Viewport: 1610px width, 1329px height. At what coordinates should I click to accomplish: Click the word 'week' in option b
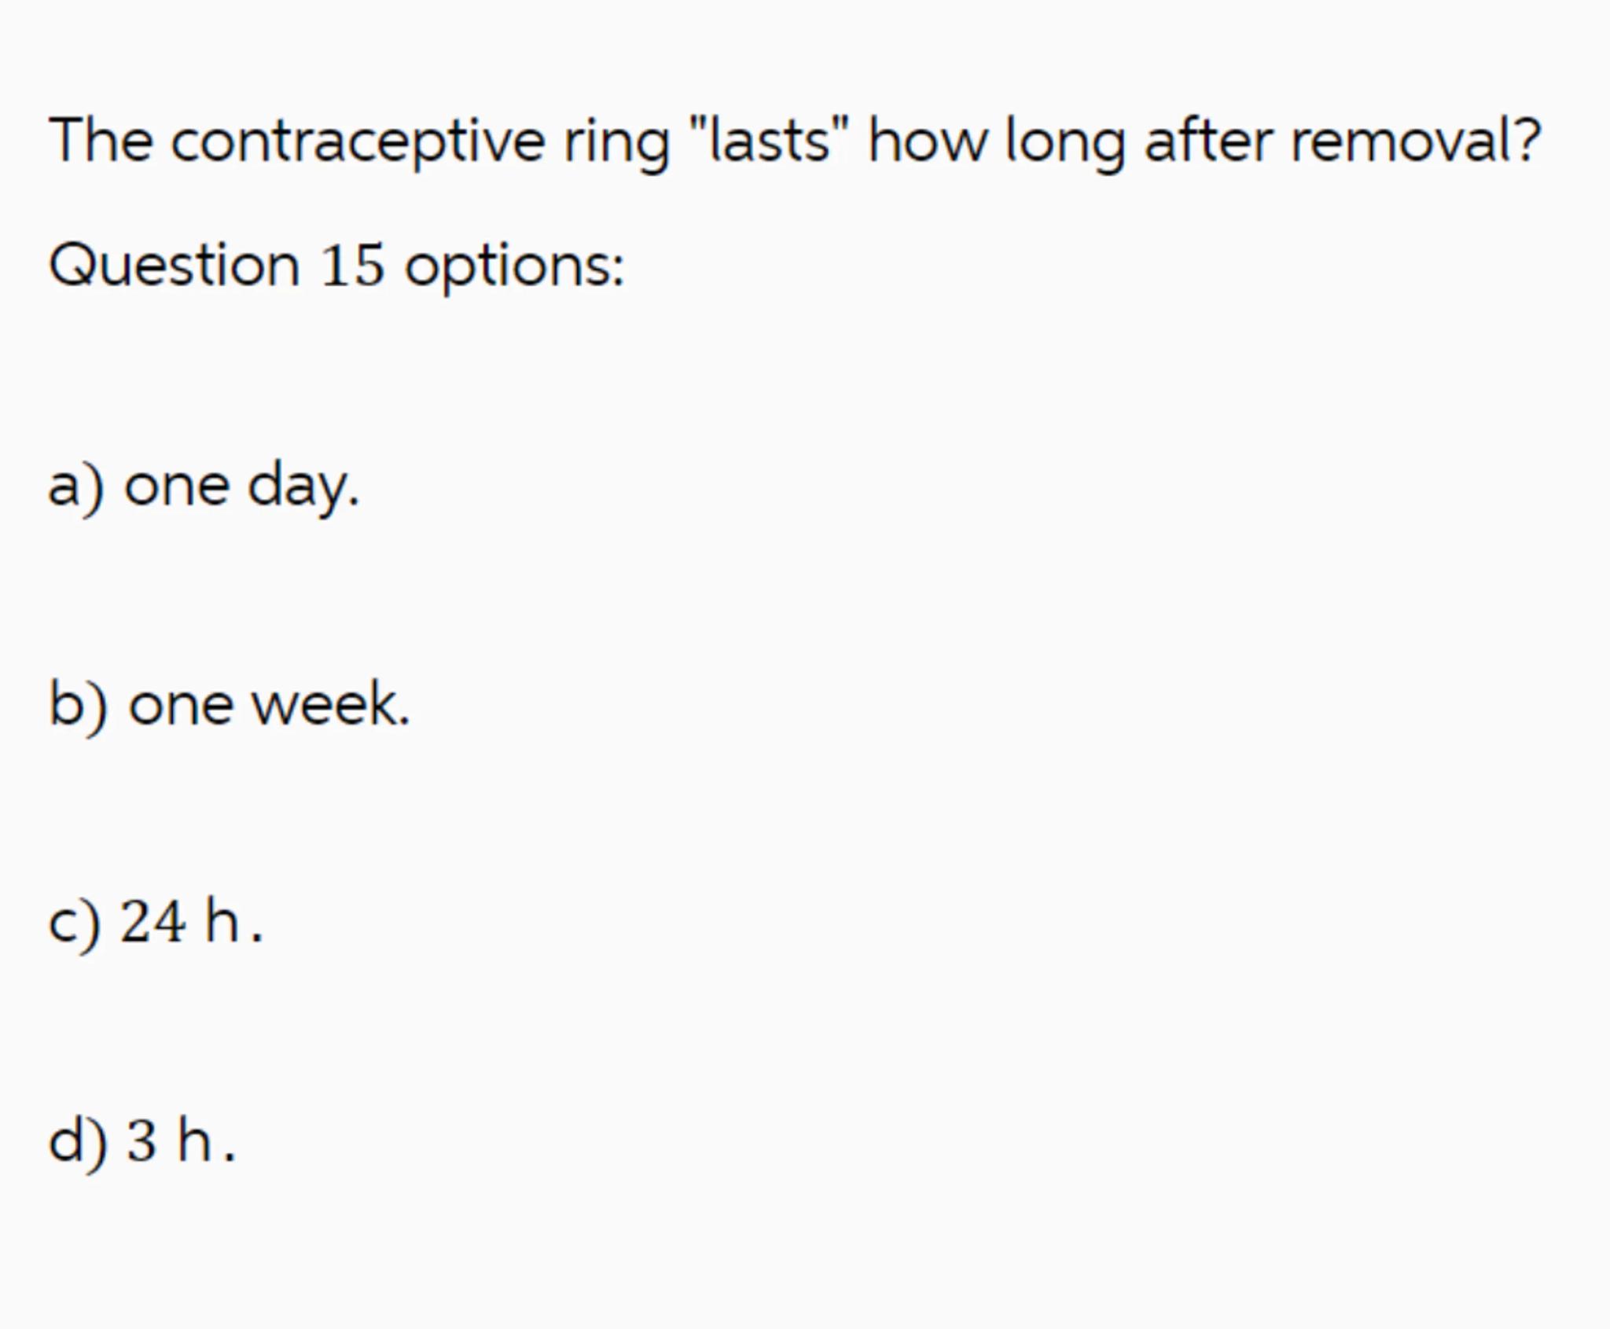pyautogui.click(x=329, y=704)
